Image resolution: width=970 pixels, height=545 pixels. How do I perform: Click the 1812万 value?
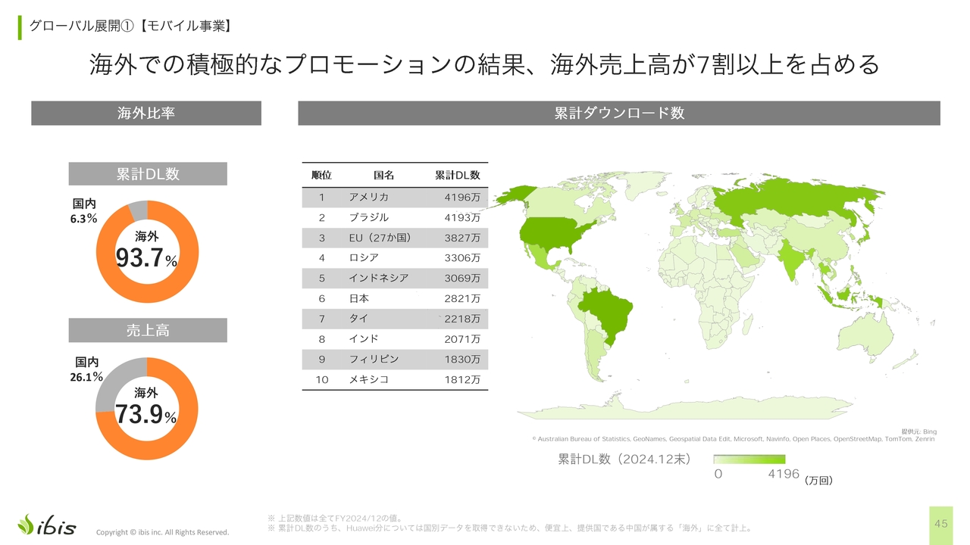pyautogui.click(x=462, y=379)
